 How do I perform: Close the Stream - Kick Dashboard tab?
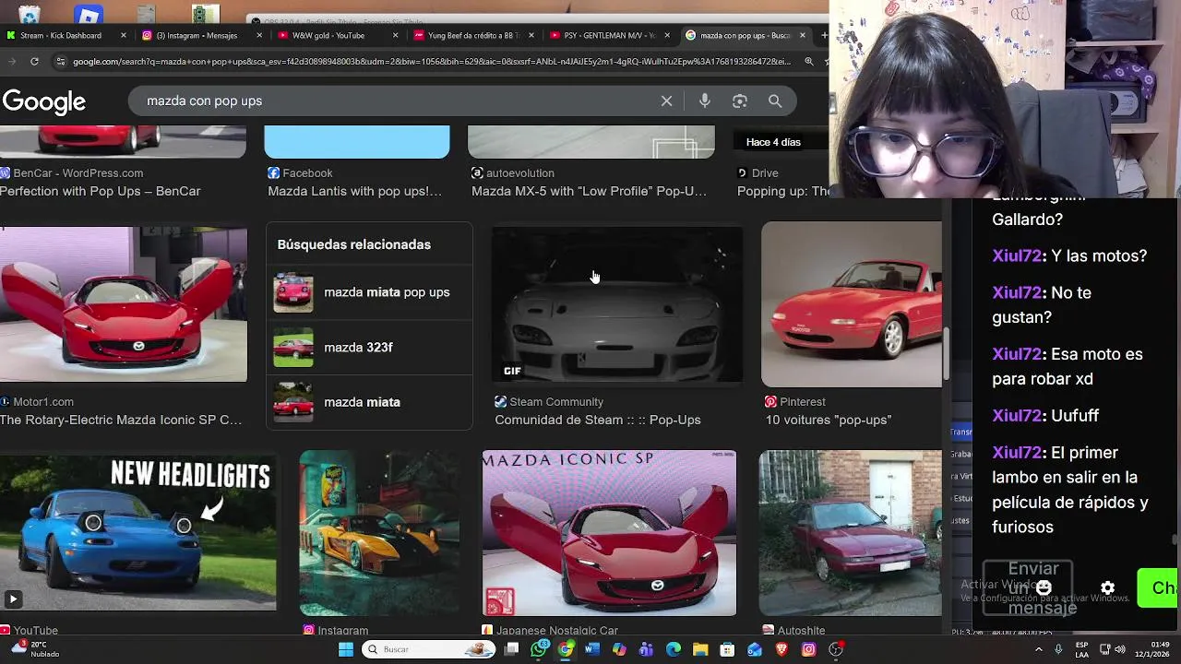tap(123, 36)
